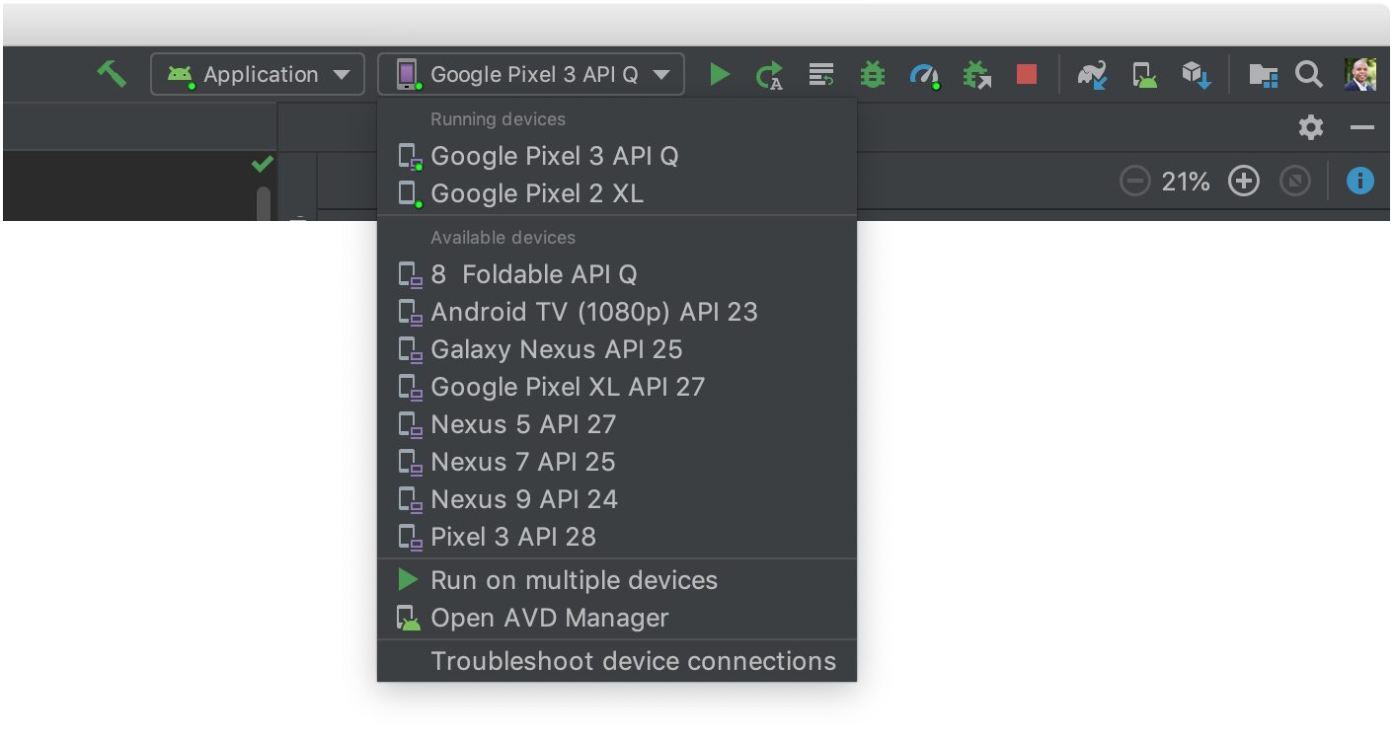This screenshot has height=740, width=1394.
Task: Hide the panel with minus icon
Action: [x=1362, y=127]
